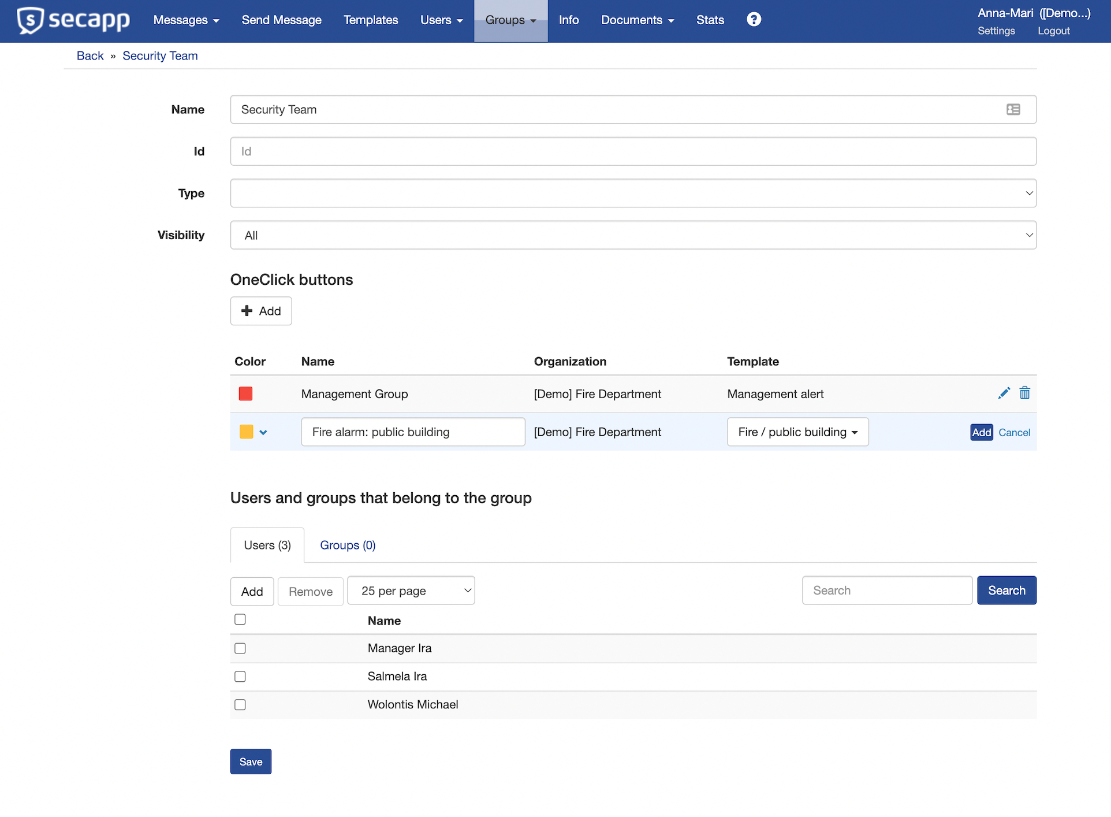Open the Type dropdown
Screen dimensions: 1111x817
click(x=633, y=194)
